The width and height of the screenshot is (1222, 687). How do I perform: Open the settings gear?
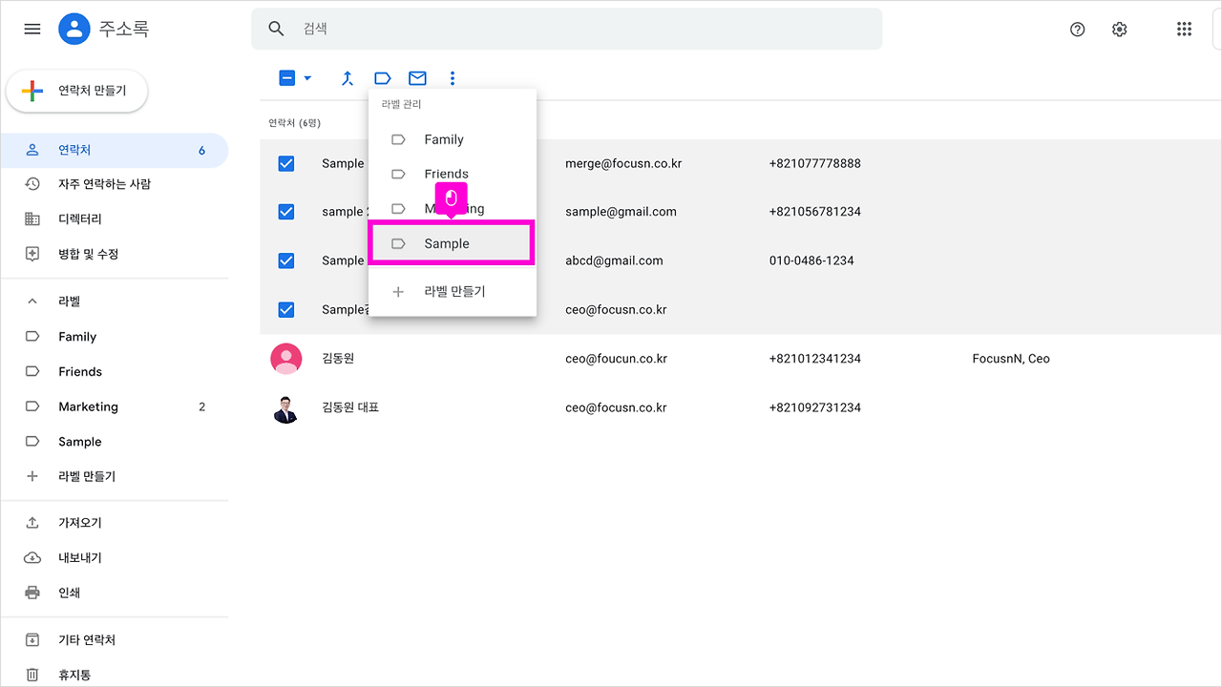(1120, 29)
